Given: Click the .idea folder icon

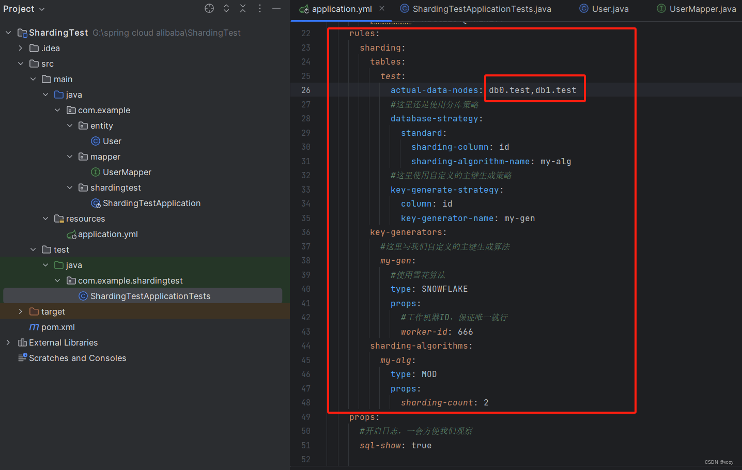Looking at the screenshot, I should pyautogui.click(x=35, y=48).
